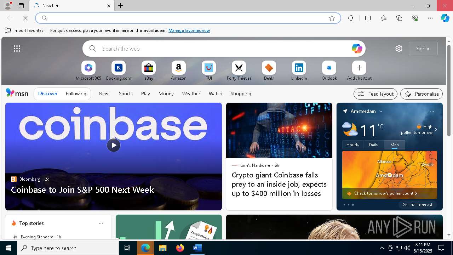Click the Search the web field
The image size is (453, 255).
click(224, 49)
